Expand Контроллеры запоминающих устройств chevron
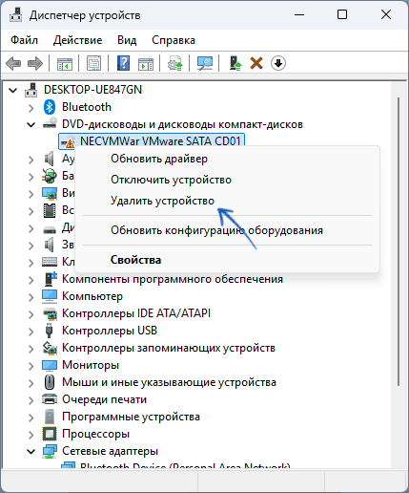 click(x=31, y=349)
